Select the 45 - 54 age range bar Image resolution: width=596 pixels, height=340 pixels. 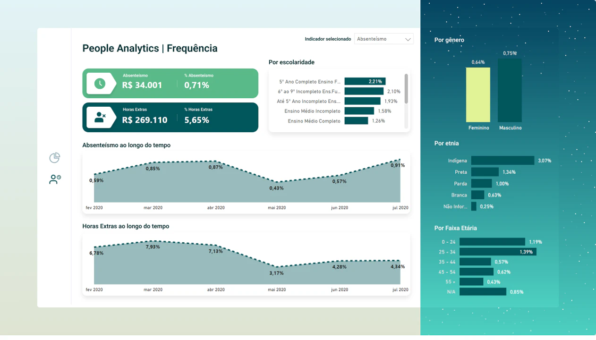[x=477, y=272]
